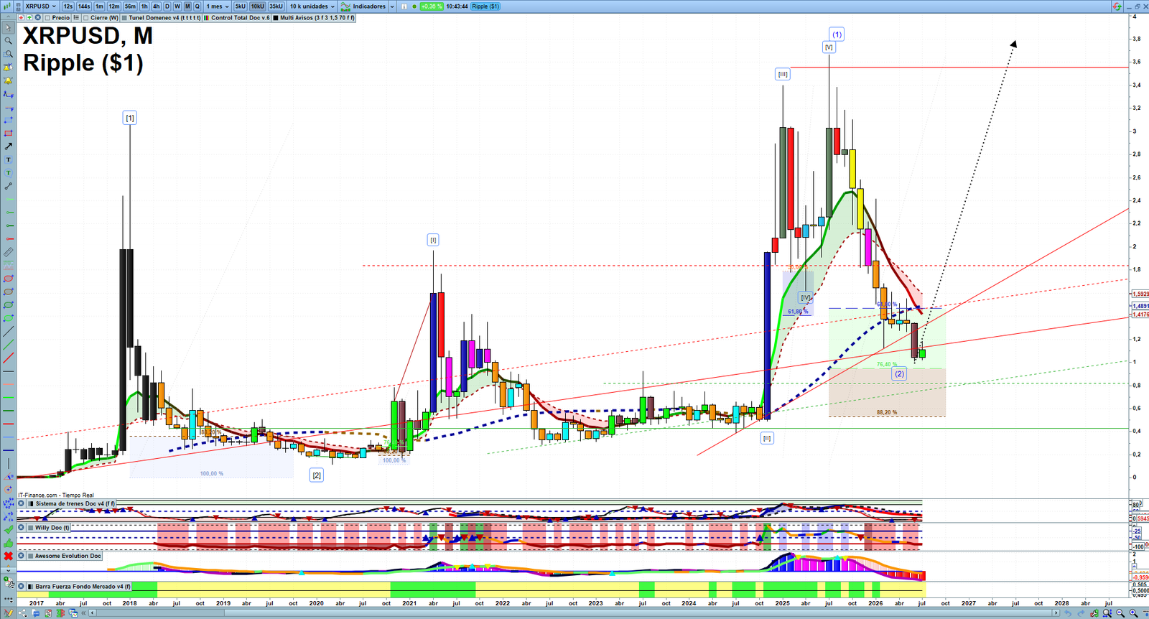Select the segment line tool

point(9,186)
